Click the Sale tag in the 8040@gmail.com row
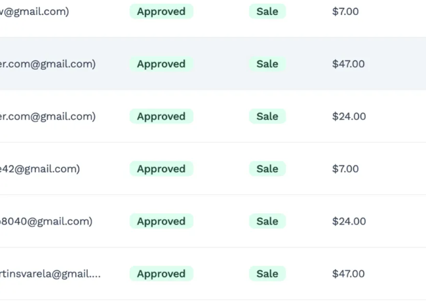 point(267,221)
